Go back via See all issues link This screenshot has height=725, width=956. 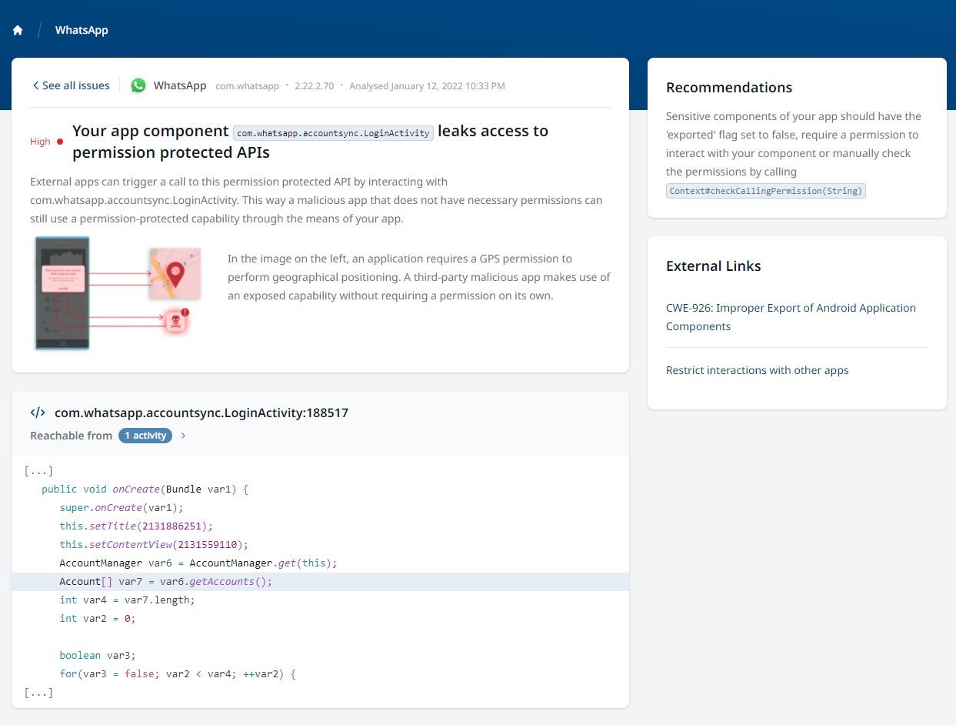point(75,85)
